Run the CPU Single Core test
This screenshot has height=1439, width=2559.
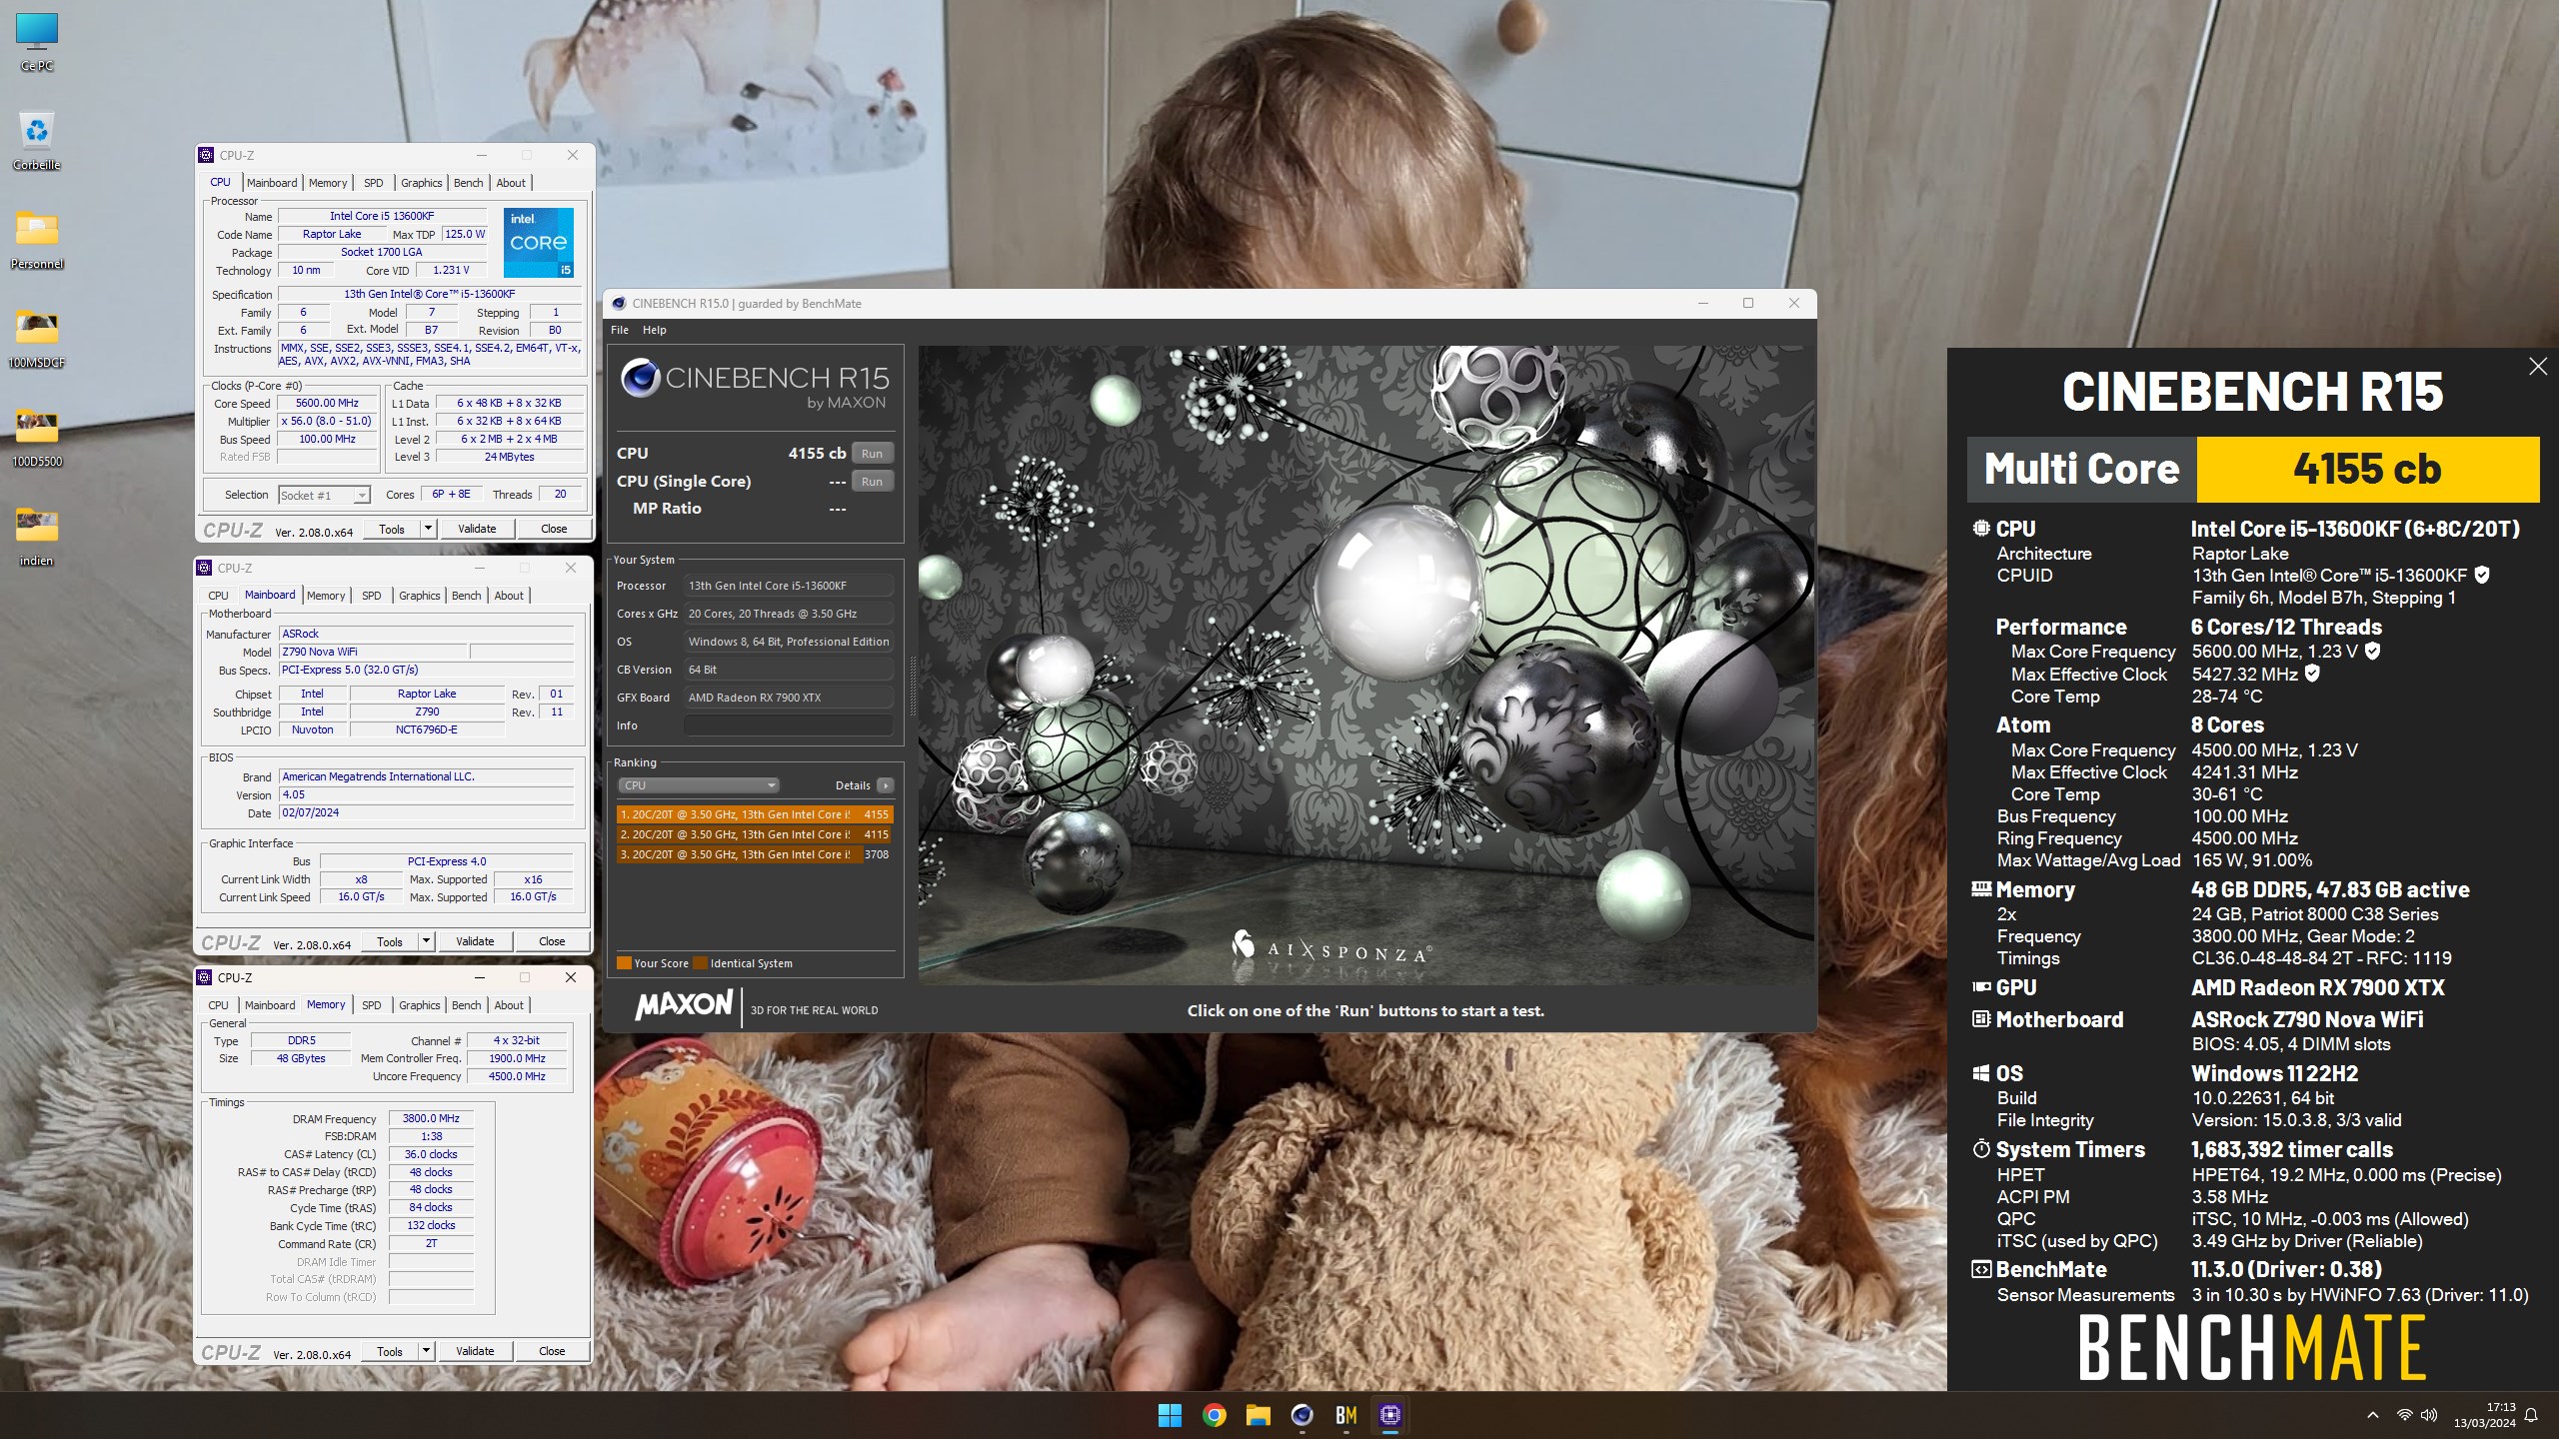pos(872,482)
